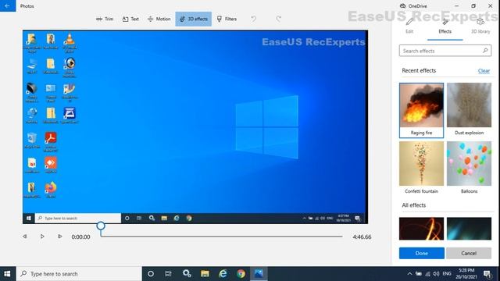Image resolution: width=500 pixels, height=281 pixels.
Task: Select the Balloons effect
Action: (469, 169)
